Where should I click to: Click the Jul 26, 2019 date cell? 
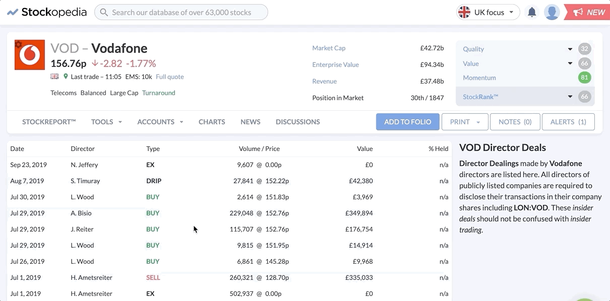pyautogui.click(x=27, y=261)
